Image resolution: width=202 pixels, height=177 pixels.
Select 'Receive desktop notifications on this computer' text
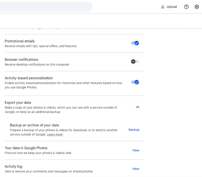coord(37,64)
